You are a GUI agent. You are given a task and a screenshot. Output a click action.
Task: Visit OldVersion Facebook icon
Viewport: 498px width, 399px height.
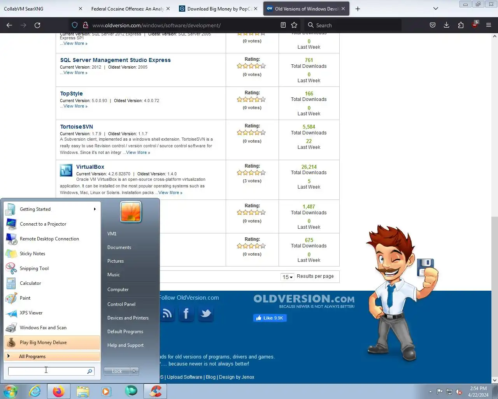186,314
